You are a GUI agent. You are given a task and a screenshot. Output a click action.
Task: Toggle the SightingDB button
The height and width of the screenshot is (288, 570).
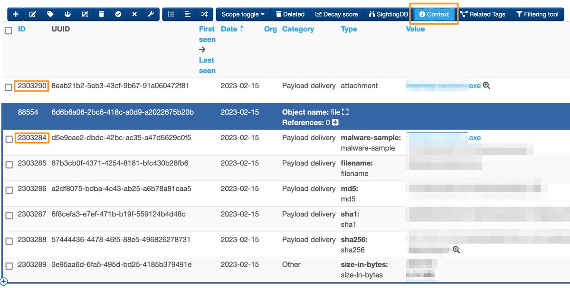coord(389,14)
